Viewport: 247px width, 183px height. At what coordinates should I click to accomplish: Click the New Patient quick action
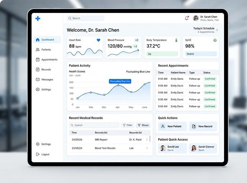(172, 126)
